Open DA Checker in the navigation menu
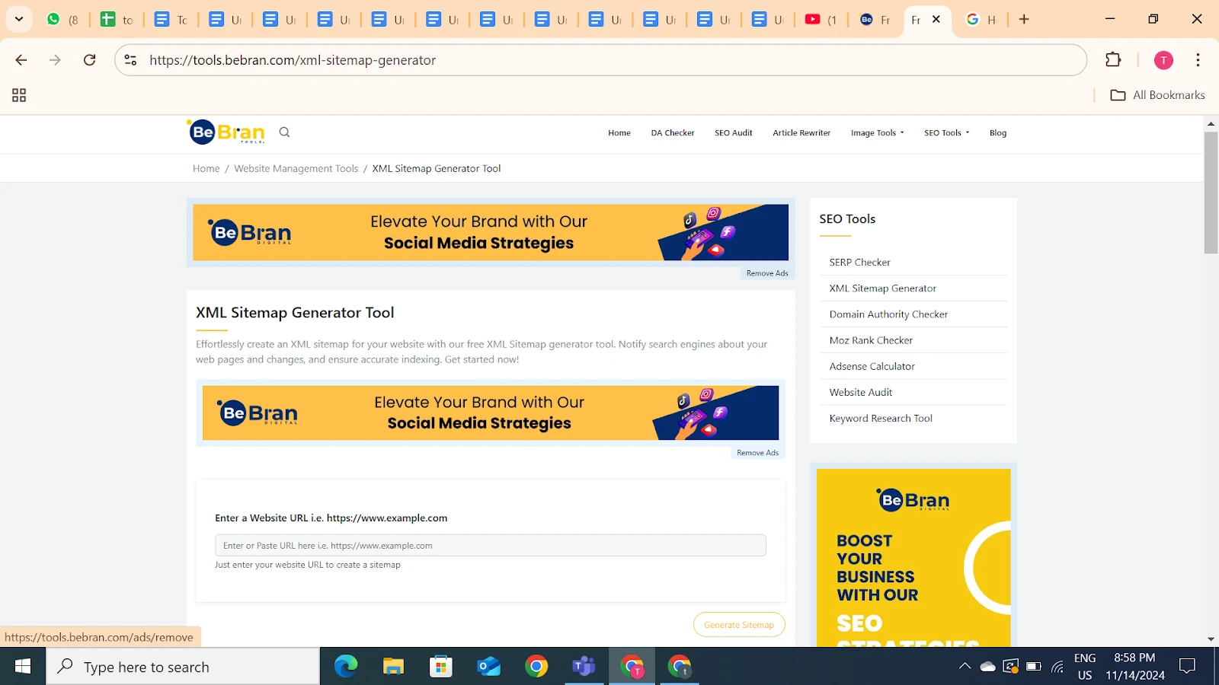The height and width of the screenshot is (685, 1219). 673,133
